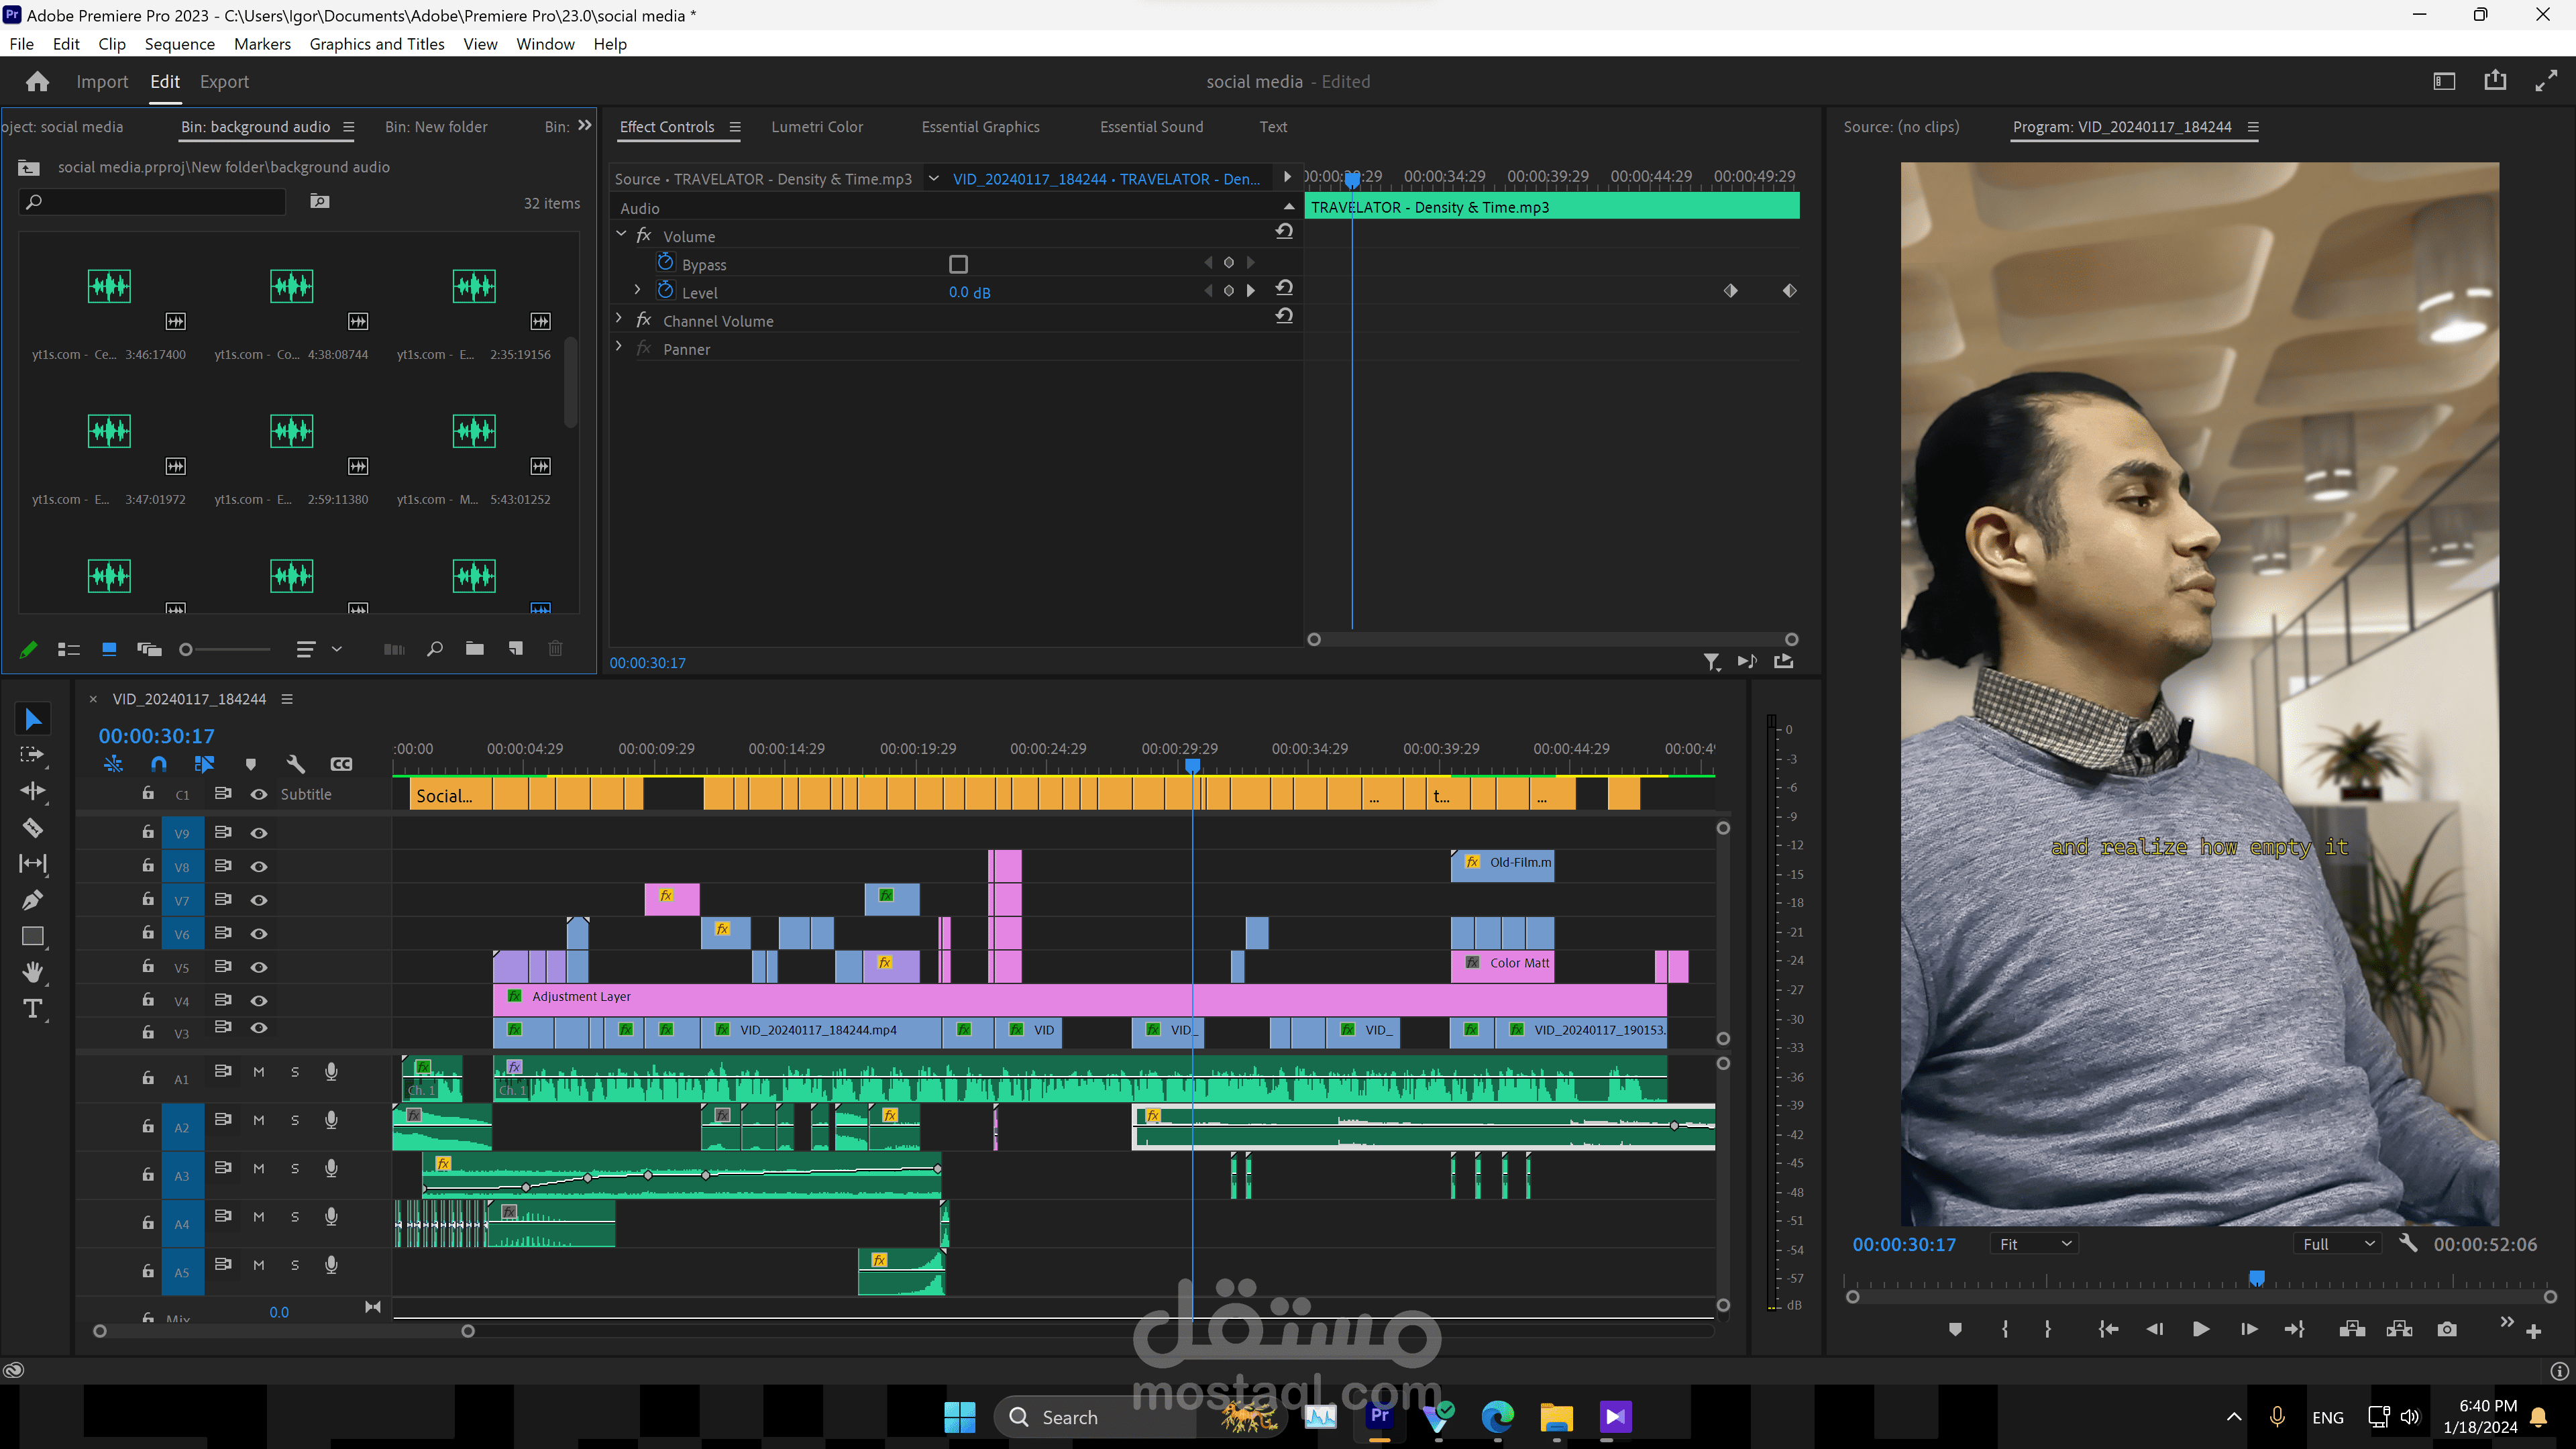Image resolution: width=2576 pixels, height=1449 pixels.
Task: Enable the Bypass checkbox for Volume
Action: [958, 264]
